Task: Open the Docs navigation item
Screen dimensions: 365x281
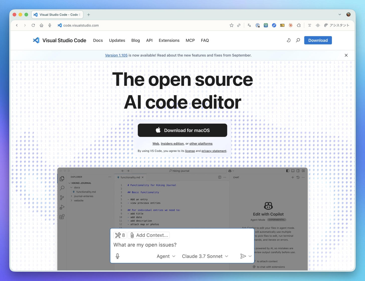Action: 98,40
